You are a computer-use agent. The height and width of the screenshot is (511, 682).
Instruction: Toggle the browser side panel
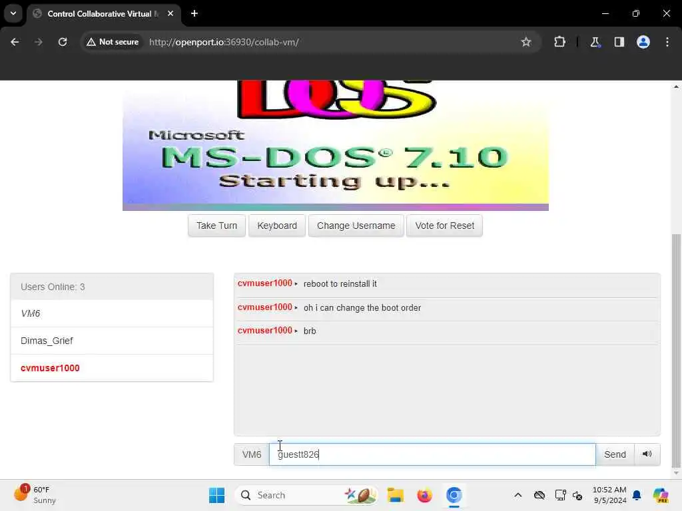619,42
